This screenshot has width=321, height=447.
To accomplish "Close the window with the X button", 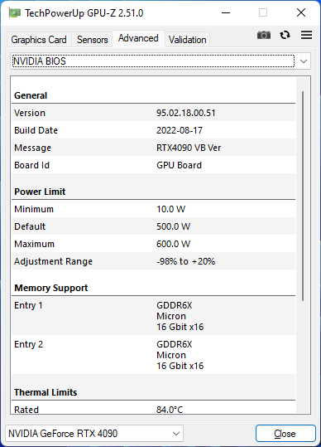I will 301,12.
